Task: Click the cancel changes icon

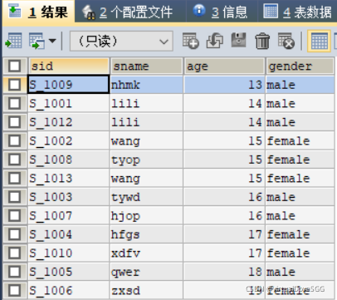Action: [286, 41]
